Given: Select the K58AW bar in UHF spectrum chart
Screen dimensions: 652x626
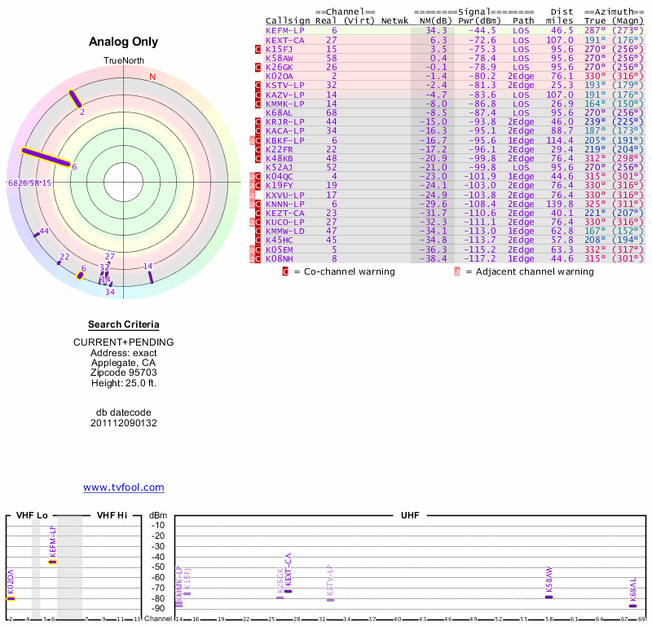Looking at the screenshot, I should point(548,597).
